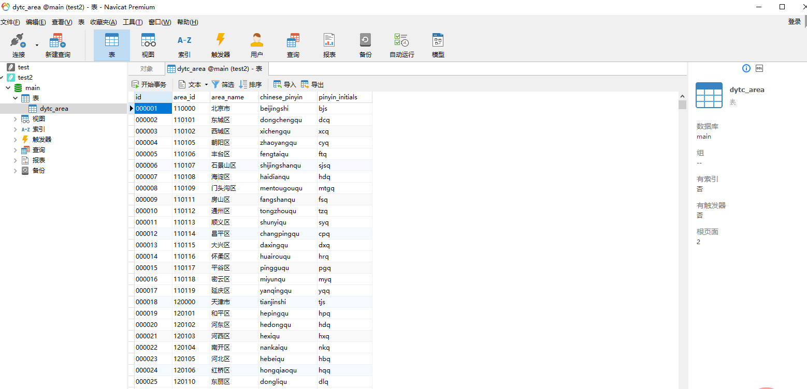
Task: Select cell mtgq in pinyin_initials
Action: pos(344,188)
